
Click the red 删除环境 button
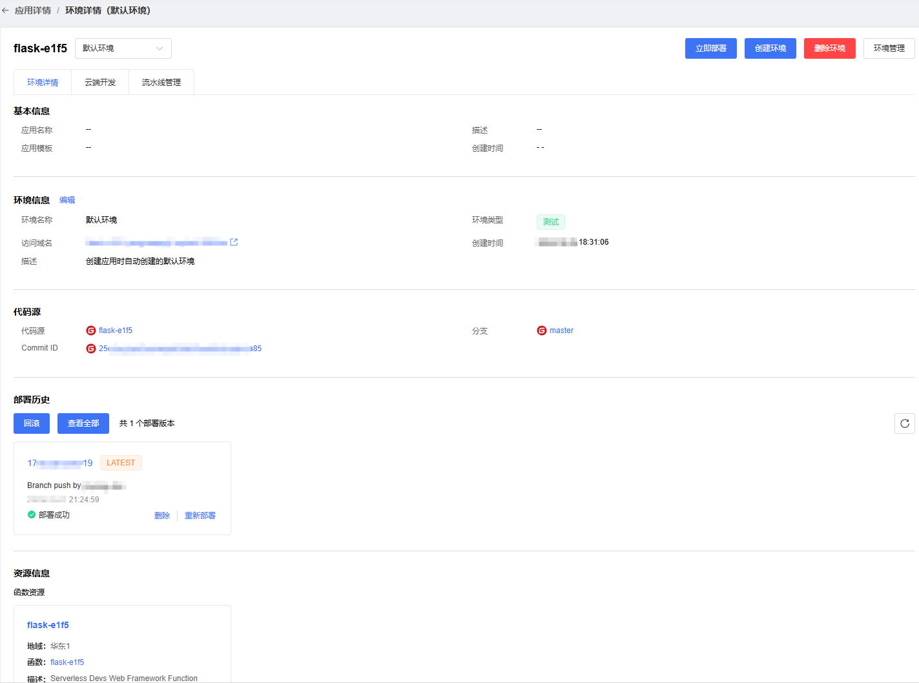click(830, 48)
